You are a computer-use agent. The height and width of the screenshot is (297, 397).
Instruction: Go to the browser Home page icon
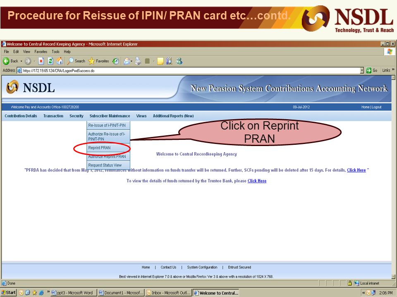tap(60, 61)
